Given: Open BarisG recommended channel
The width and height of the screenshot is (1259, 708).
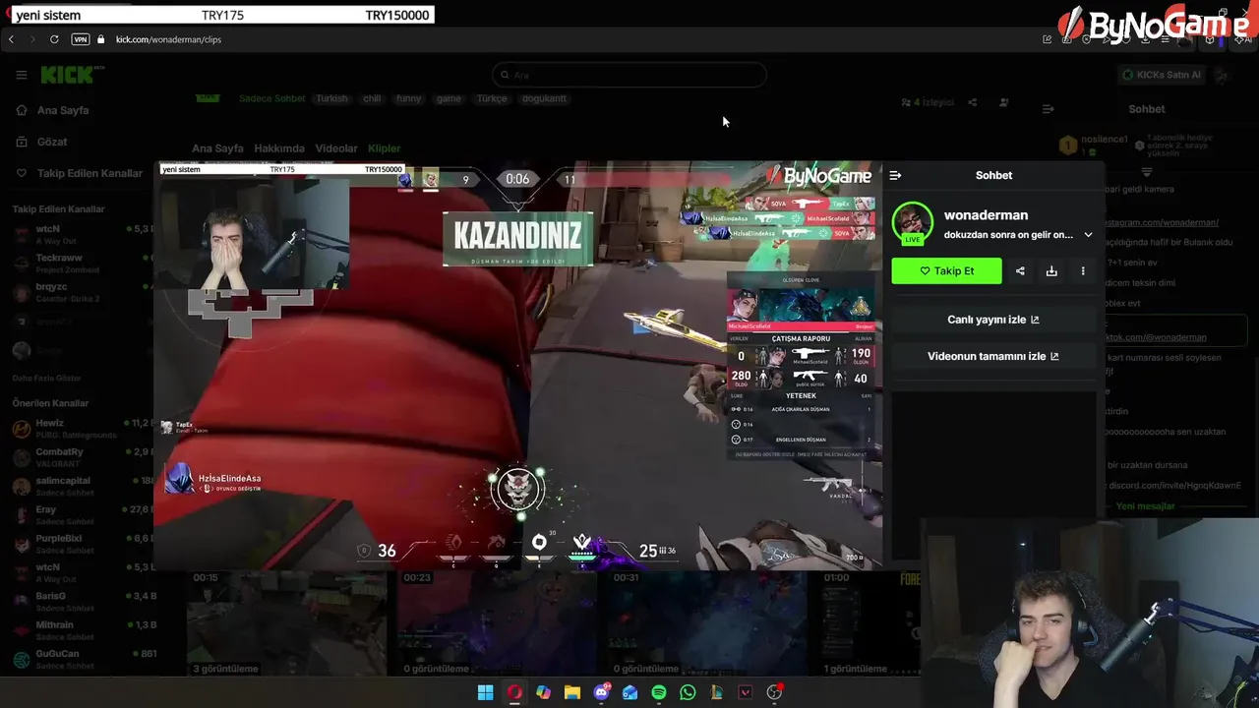Looking at the screenshot, I should [x=84, y=601].
